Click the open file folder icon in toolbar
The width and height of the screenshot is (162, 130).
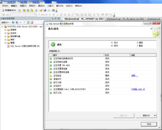(41, 10)
